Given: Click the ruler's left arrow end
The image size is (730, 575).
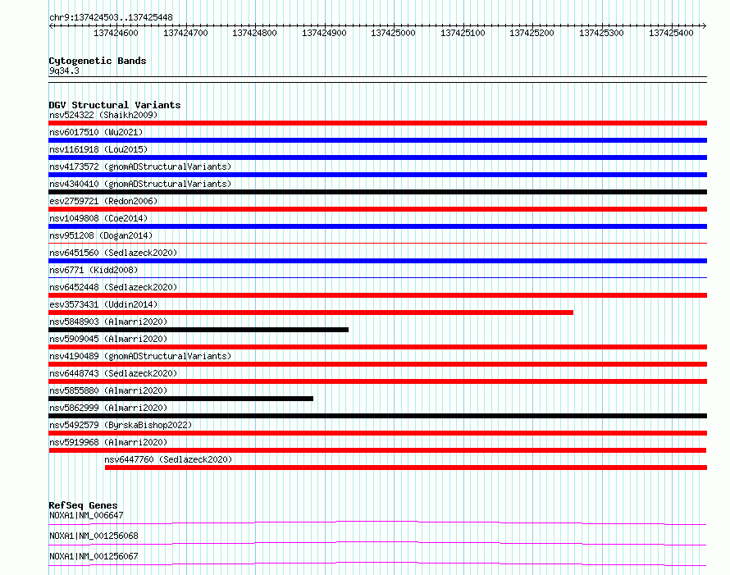Looking at the screenshot, I should coord(51,26).
